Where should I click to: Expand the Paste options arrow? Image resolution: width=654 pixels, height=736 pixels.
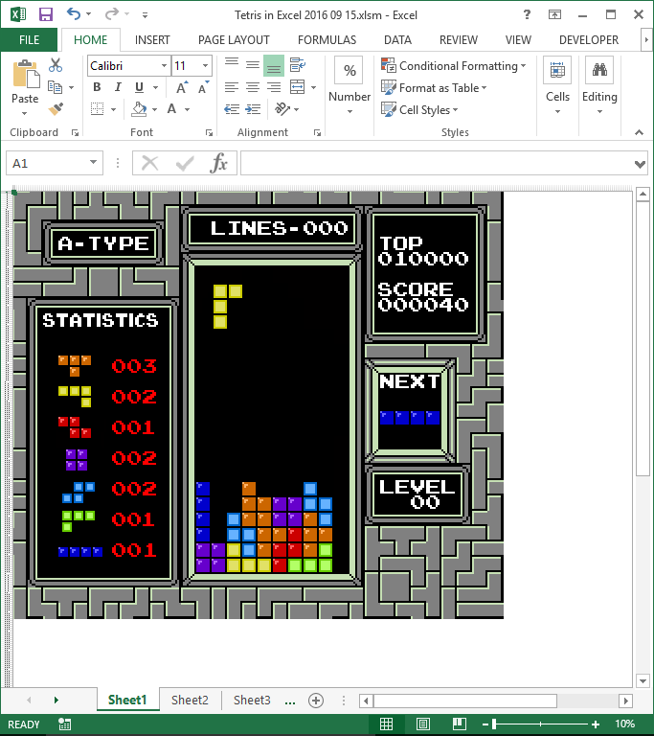point(25,113)
